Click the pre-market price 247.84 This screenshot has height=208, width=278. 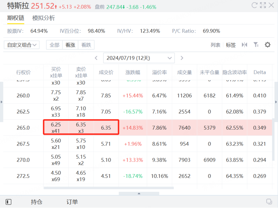tap(114, 7)
